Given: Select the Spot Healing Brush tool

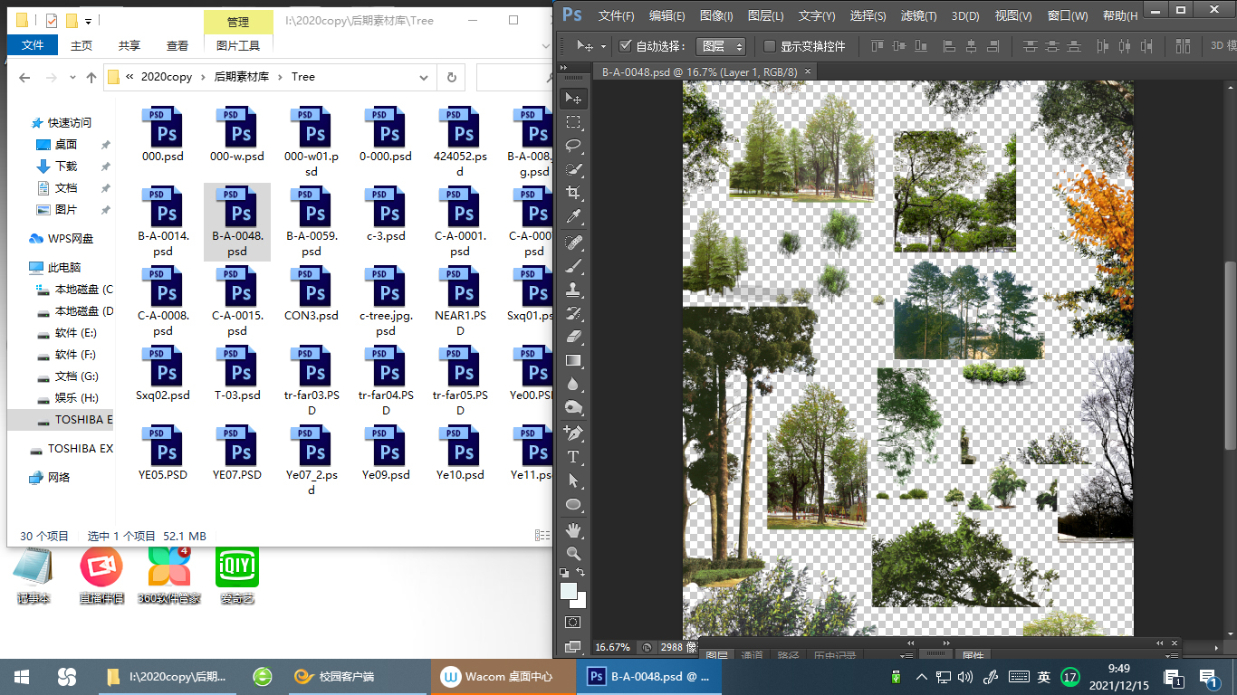Looking at the screenshot, I should pyautogui.click(x=573, y=243).
